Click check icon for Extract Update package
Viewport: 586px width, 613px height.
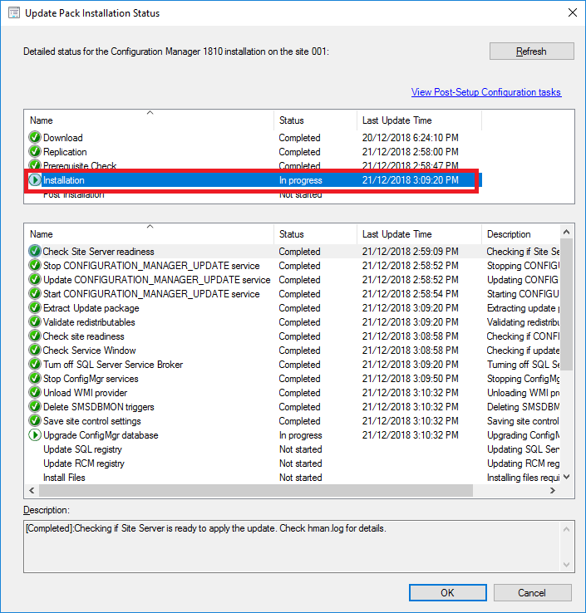point(35,307)
